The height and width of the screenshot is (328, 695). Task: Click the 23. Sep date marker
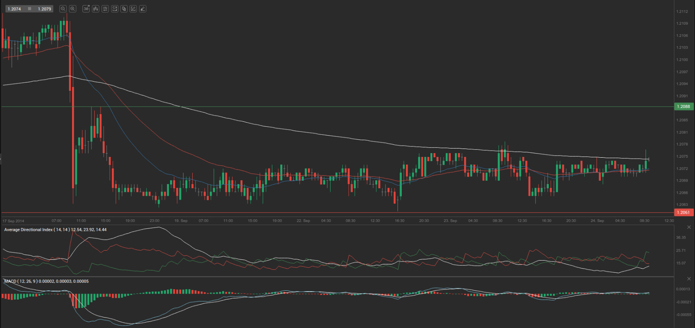[450, 220]
